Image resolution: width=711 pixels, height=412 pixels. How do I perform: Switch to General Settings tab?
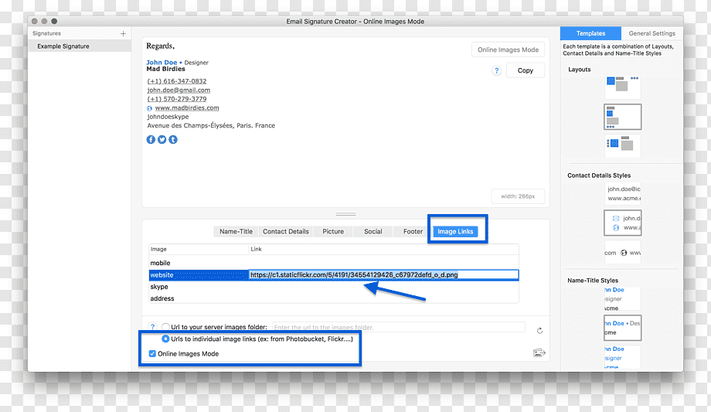click(x=651, y=33)
